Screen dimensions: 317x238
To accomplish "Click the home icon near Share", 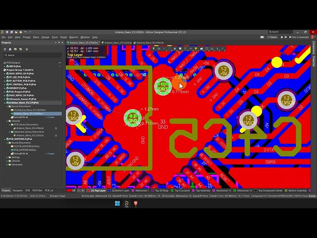I will click(x=282, y=37).
